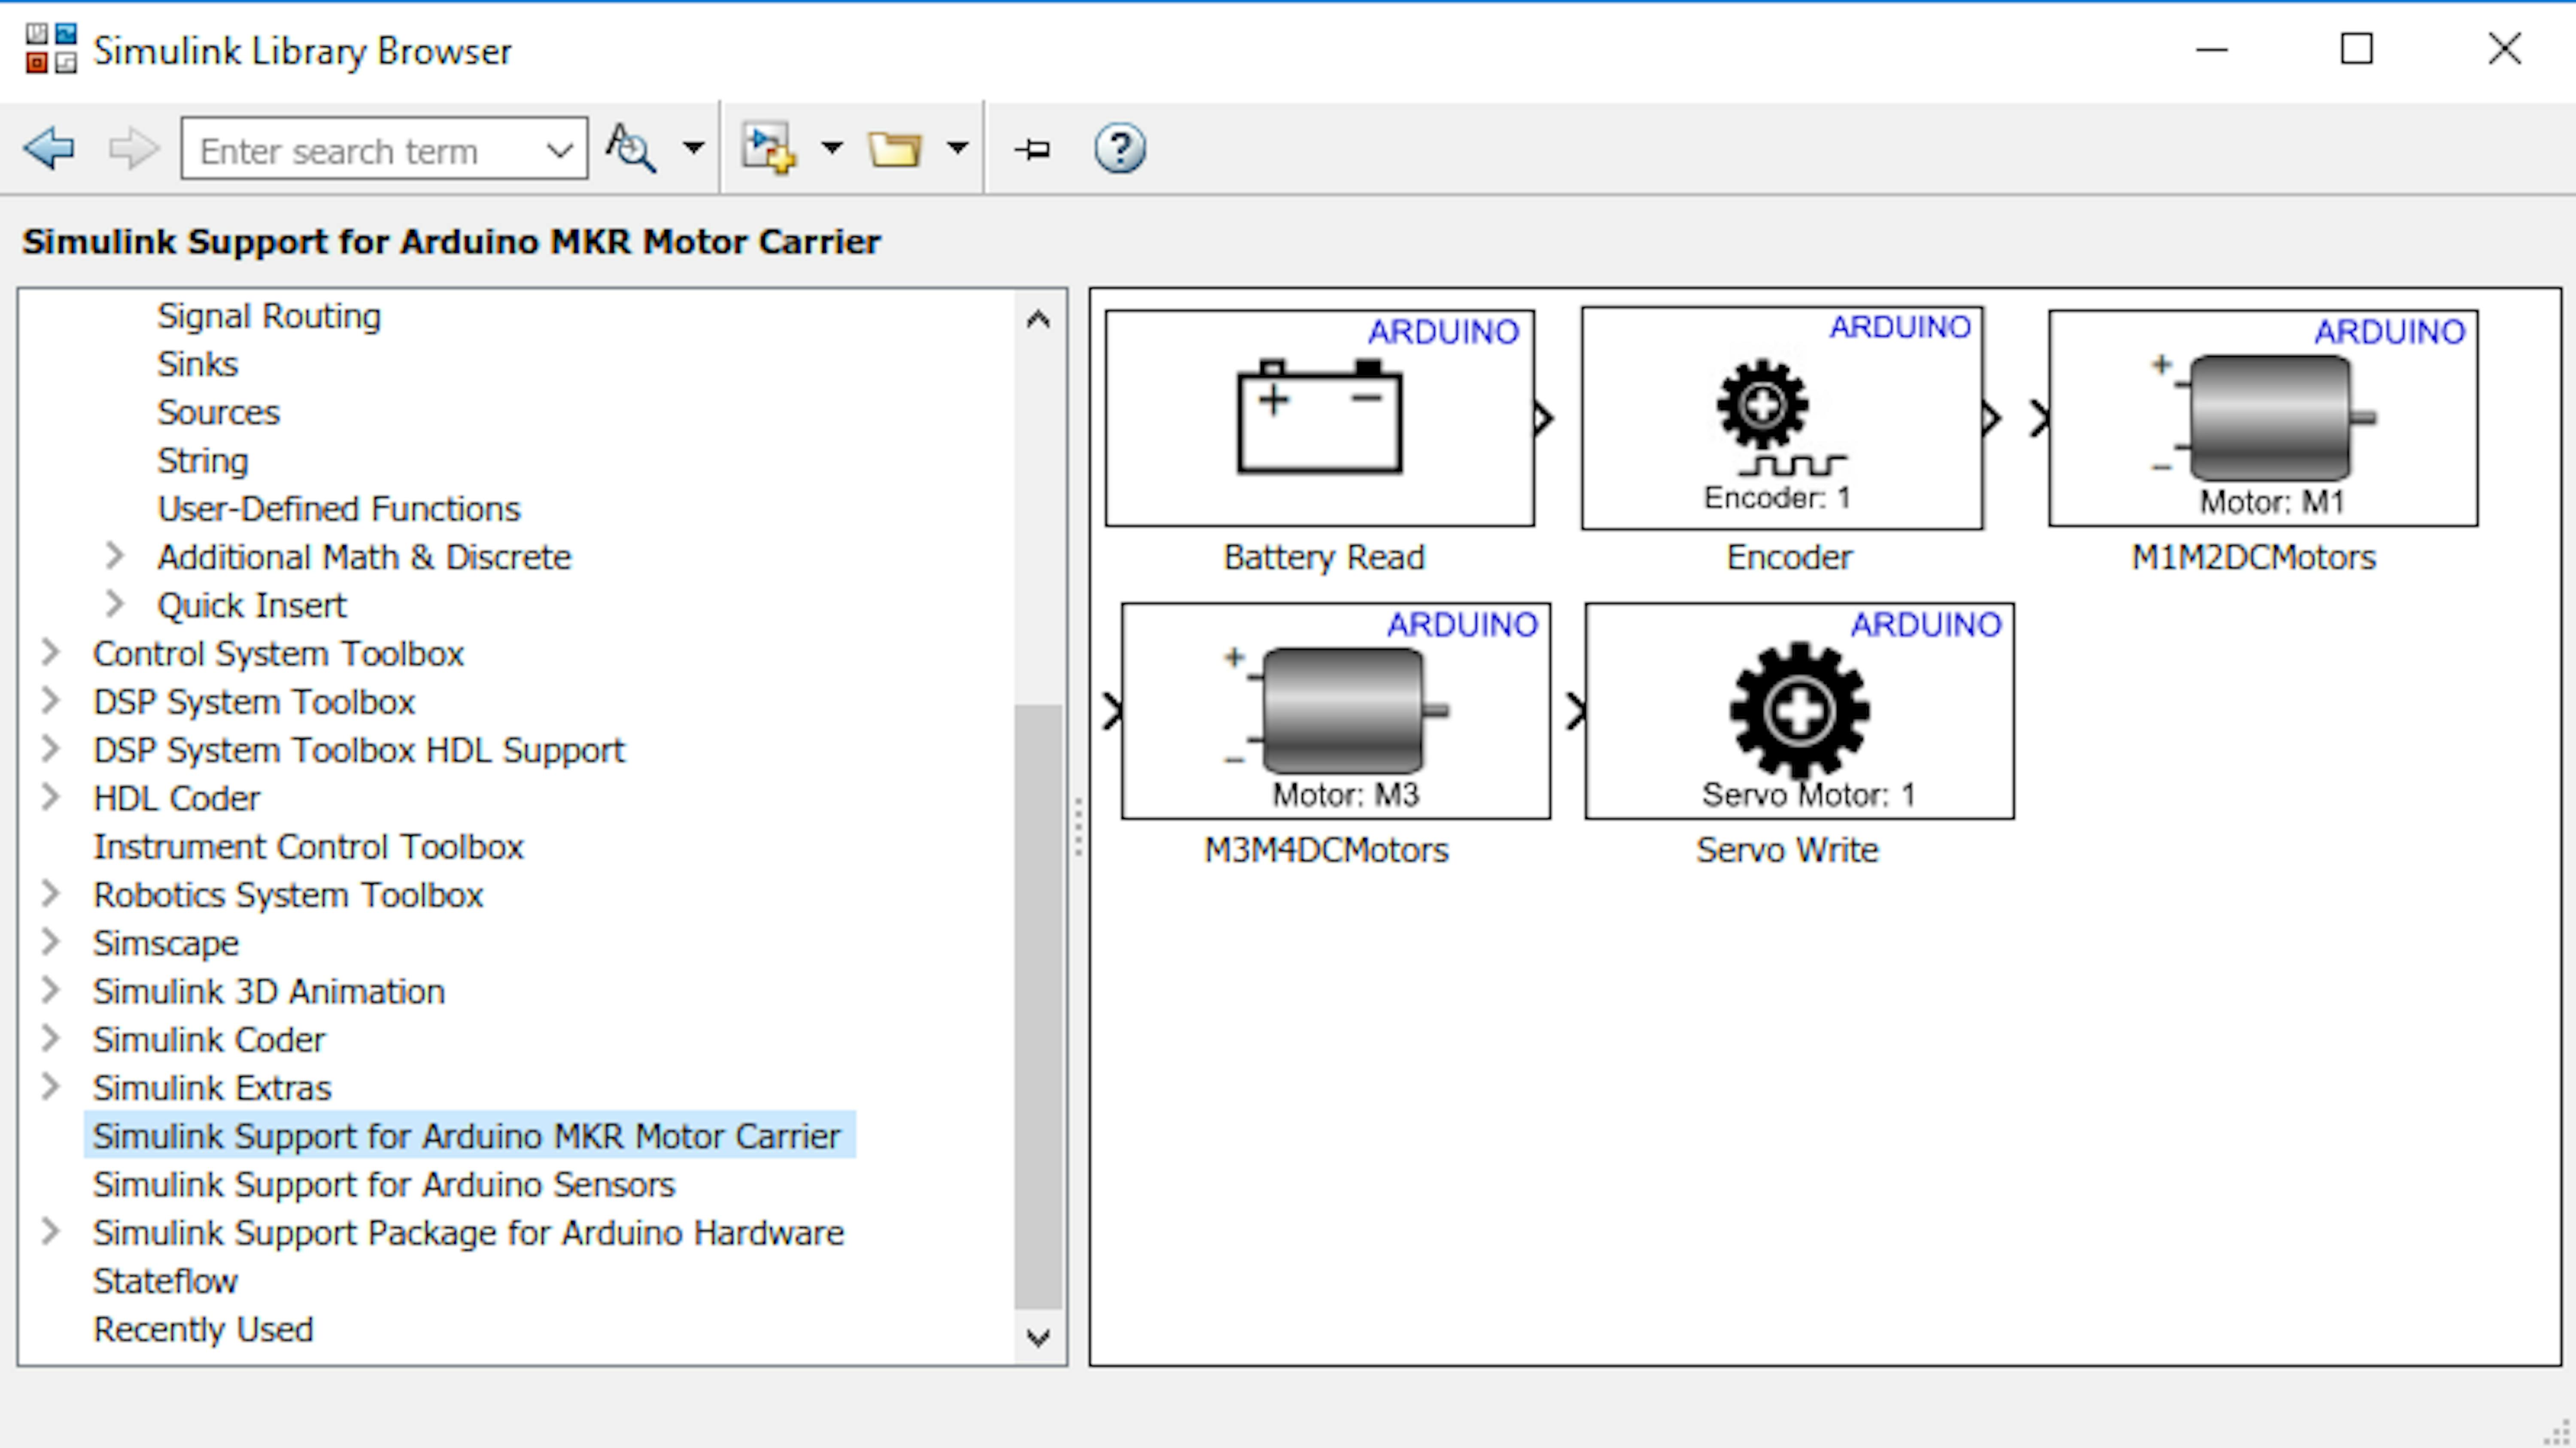Select the Battery Read block

(x=1320, y=418)
